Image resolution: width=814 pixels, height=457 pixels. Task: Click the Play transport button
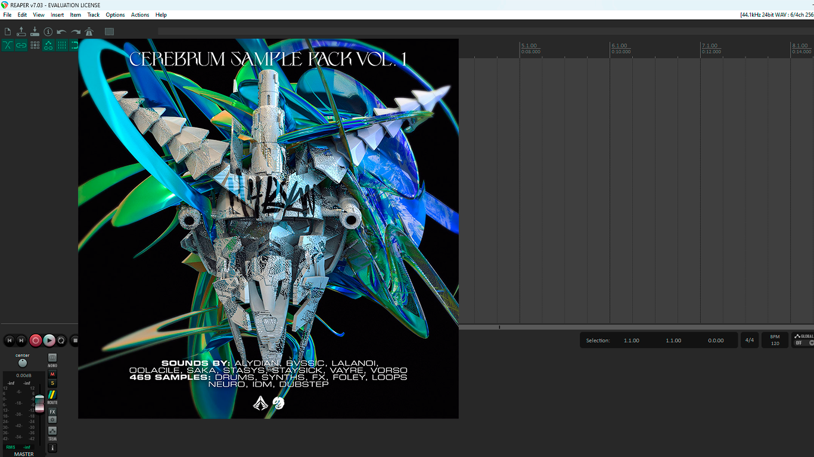pyautogui.click(x=49, y=340)
